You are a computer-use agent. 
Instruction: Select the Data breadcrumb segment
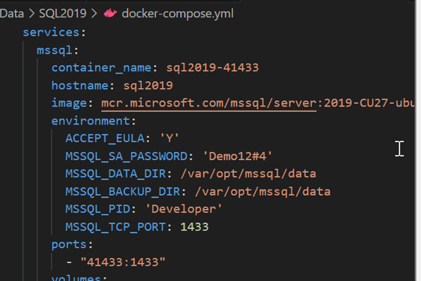click(12, 13)
